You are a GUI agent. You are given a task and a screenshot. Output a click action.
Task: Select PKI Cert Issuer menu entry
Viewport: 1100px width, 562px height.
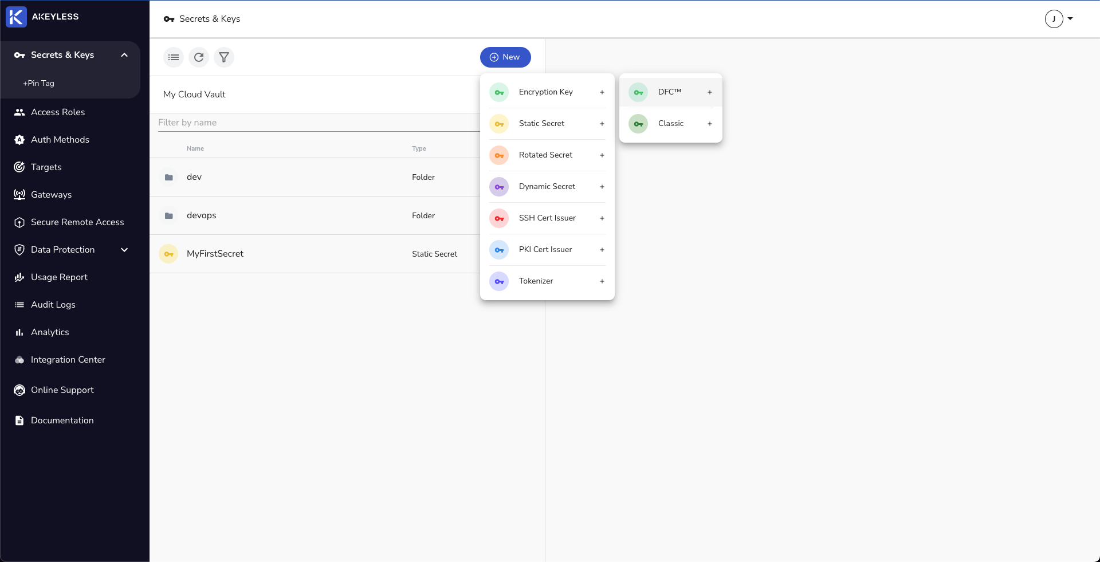[547, 250]
